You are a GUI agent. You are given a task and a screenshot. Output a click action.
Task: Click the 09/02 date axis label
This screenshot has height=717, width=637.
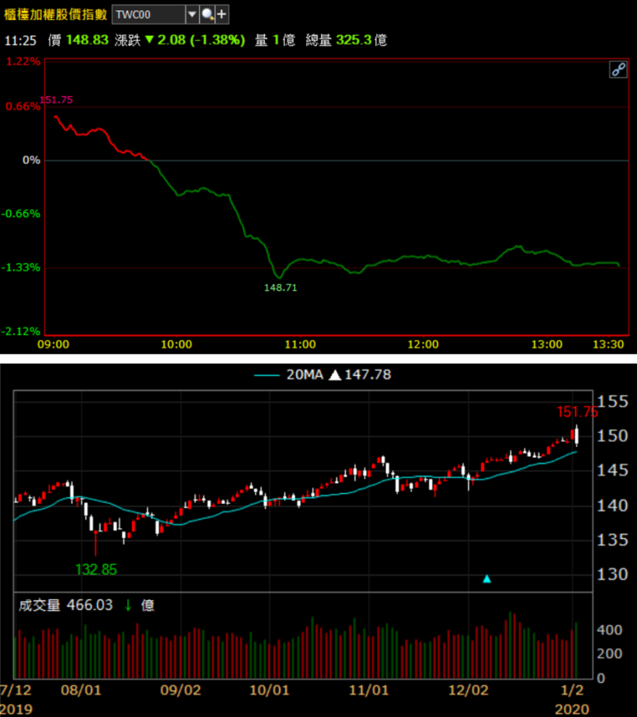pos(180,690)
